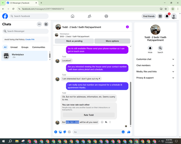This screenshot has width=181, height=144.
Task: Open Chats options three-dot menu
Action: 39,24
